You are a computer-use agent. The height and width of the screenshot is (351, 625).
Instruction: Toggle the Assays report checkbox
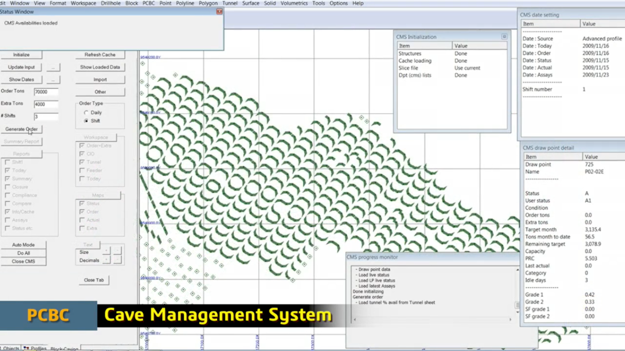(x=7, y=220)
